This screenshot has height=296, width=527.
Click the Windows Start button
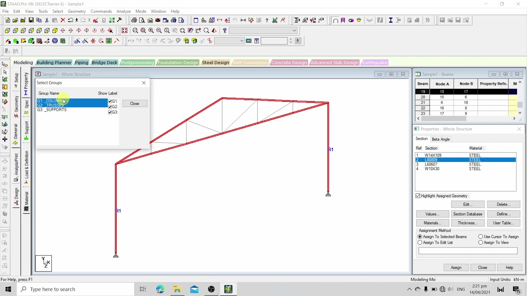[x=8, y=289]
